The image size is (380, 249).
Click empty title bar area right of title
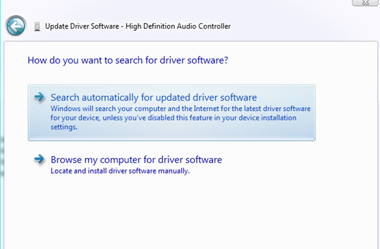(x=297, y=26)
